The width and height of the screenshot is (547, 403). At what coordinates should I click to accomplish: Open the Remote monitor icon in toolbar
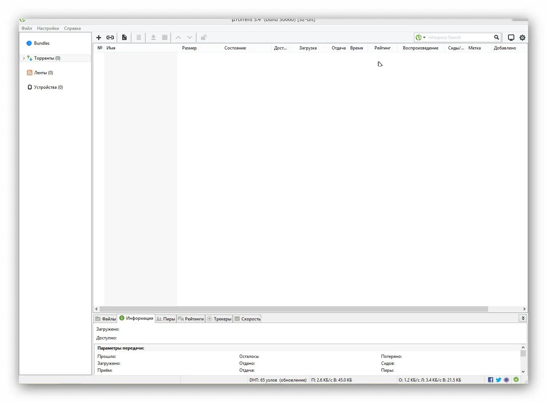tap(511, 37)
